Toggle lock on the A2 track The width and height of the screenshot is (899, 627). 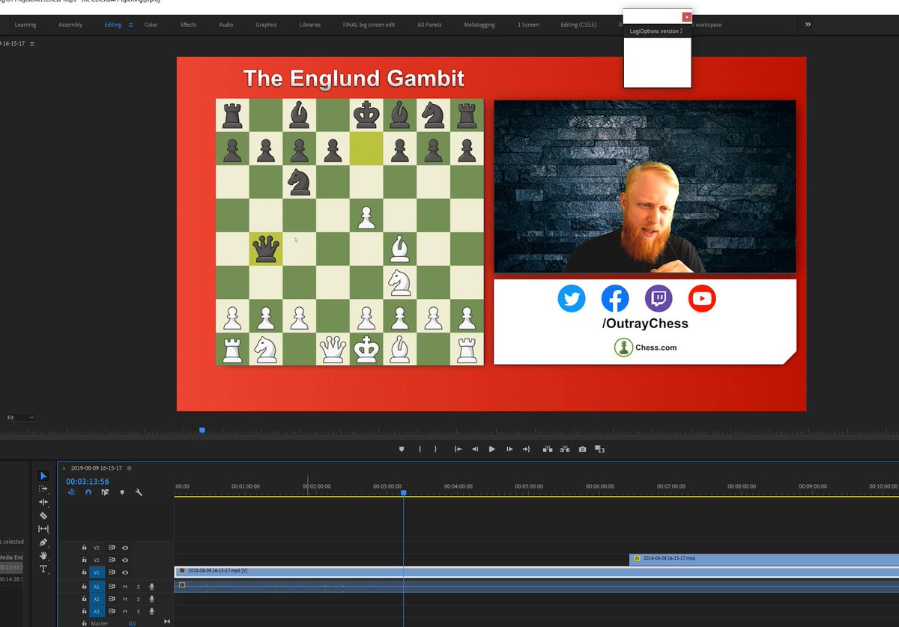coord(84,599)
